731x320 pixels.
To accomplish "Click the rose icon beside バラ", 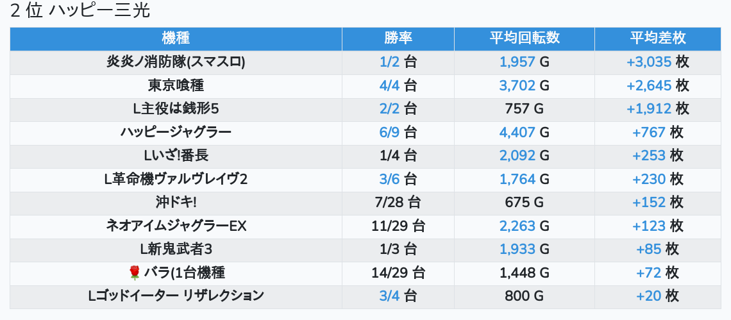I will point(134,273).
